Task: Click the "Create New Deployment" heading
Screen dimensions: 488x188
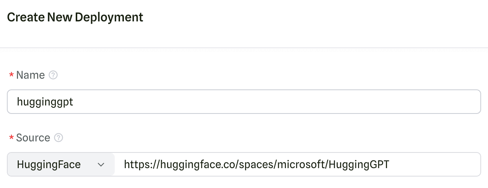Action: click(x=75, y=18)
